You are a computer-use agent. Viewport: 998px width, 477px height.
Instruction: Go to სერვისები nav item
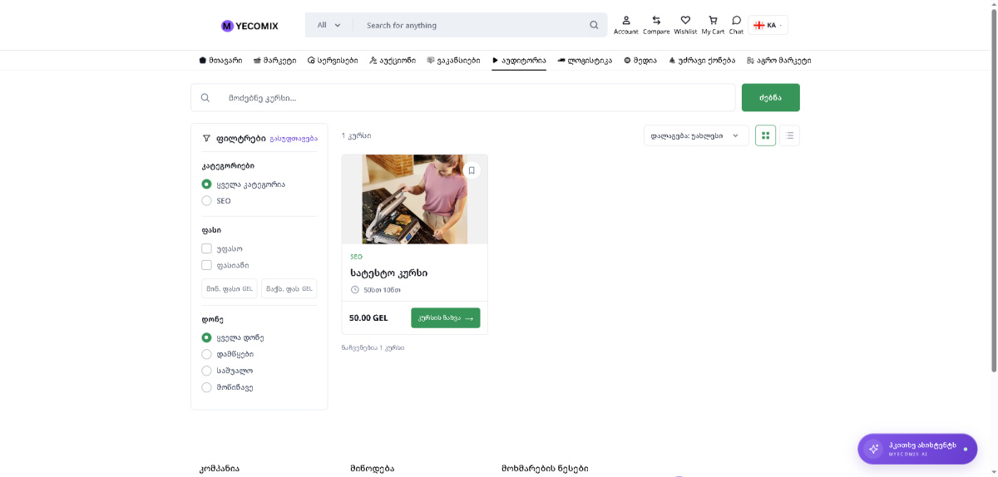[x=333, y=60]
